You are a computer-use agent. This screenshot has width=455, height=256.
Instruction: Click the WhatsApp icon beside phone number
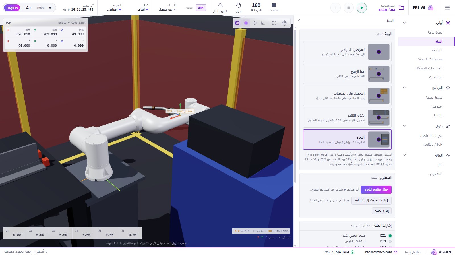click(353, 252)
